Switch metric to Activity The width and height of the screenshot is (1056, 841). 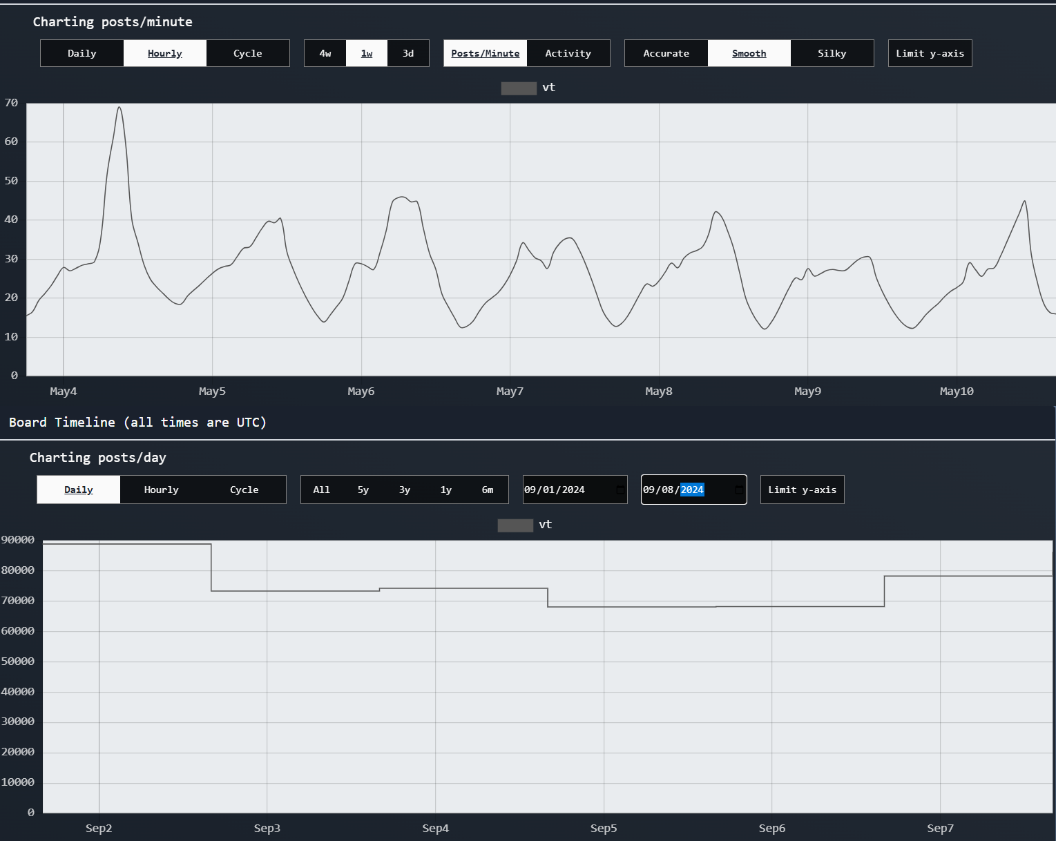pyautogui.click(x=568, y=53)
